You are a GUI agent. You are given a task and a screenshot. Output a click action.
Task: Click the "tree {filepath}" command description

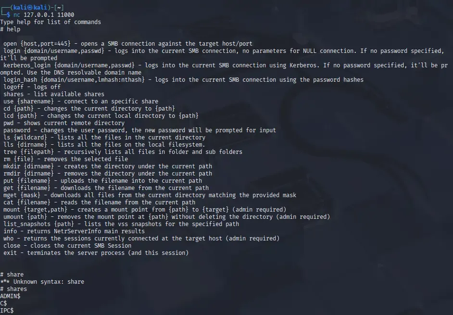click(123, 152)
